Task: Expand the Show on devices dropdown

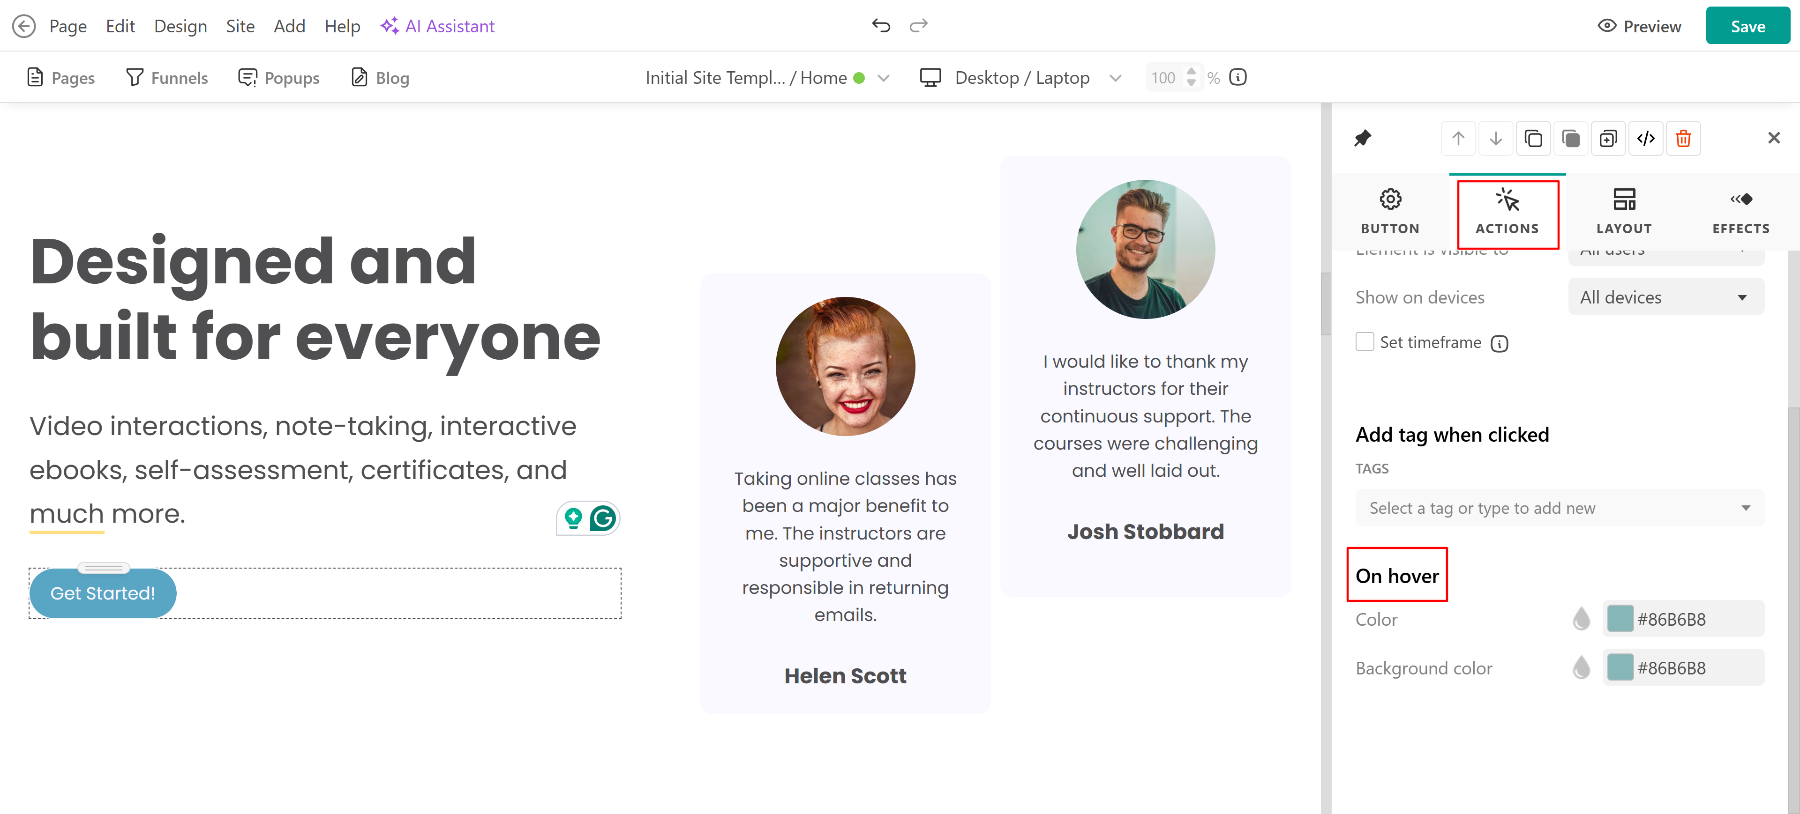Action: coord(1665,297)
